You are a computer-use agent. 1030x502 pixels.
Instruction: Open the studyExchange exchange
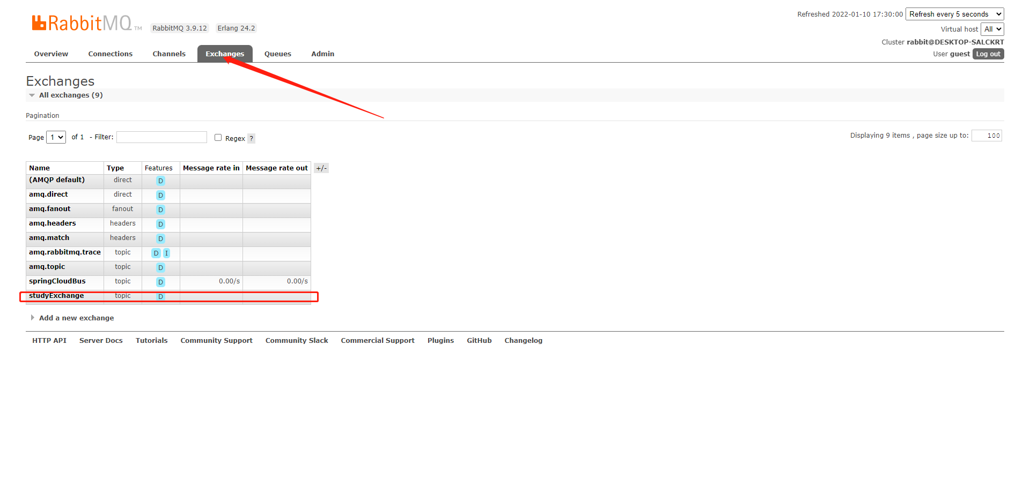click(56, 296)
